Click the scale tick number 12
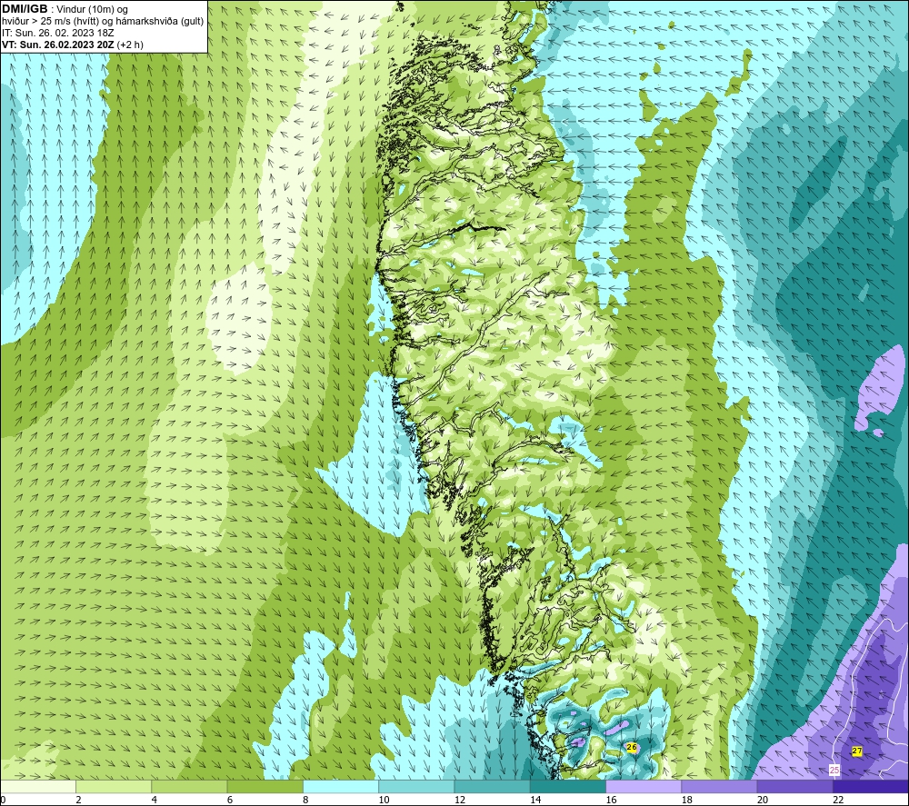 [460, 800]
